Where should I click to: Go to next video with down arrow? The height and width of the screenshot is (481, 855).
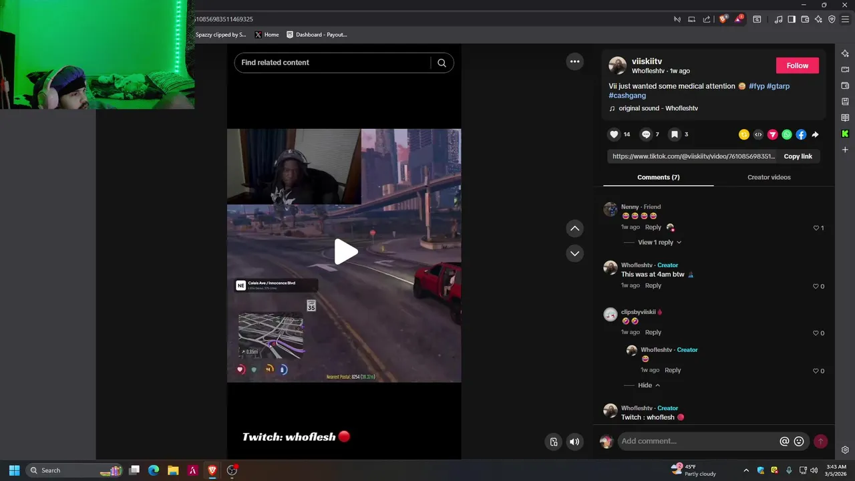(574, 253)
